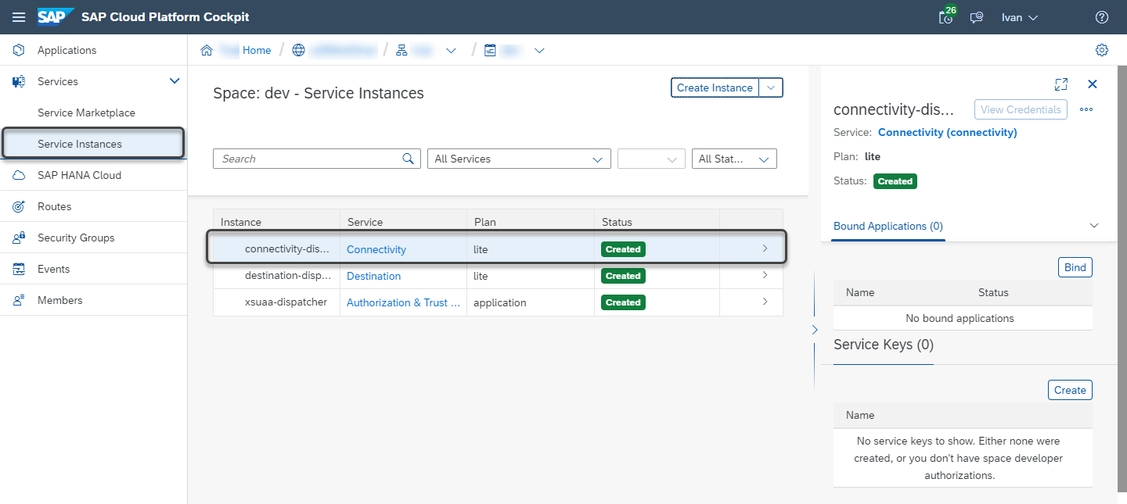Click the search magnifier icon

click(408, 159)
